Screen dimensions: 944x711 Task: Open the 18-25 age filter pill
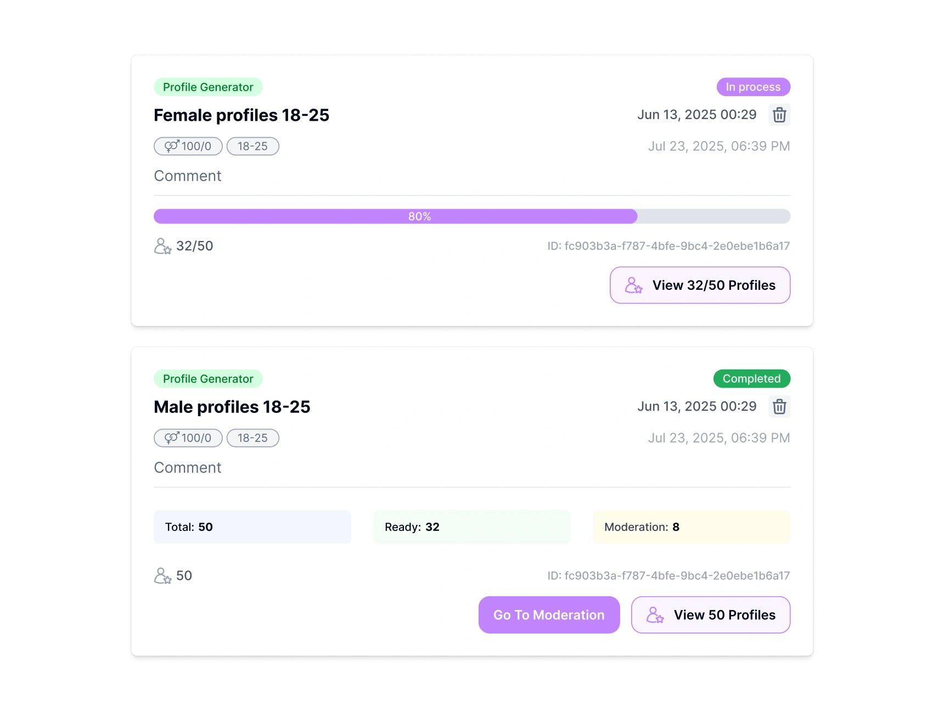pyautogui.click(x=252, y=146)
